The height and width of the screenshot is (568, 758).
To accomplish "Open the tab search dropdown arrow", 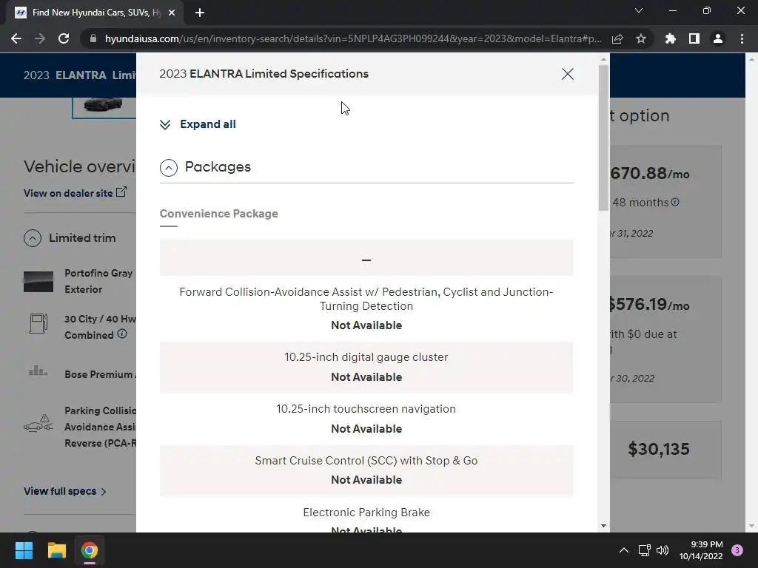I will [639, 10].
